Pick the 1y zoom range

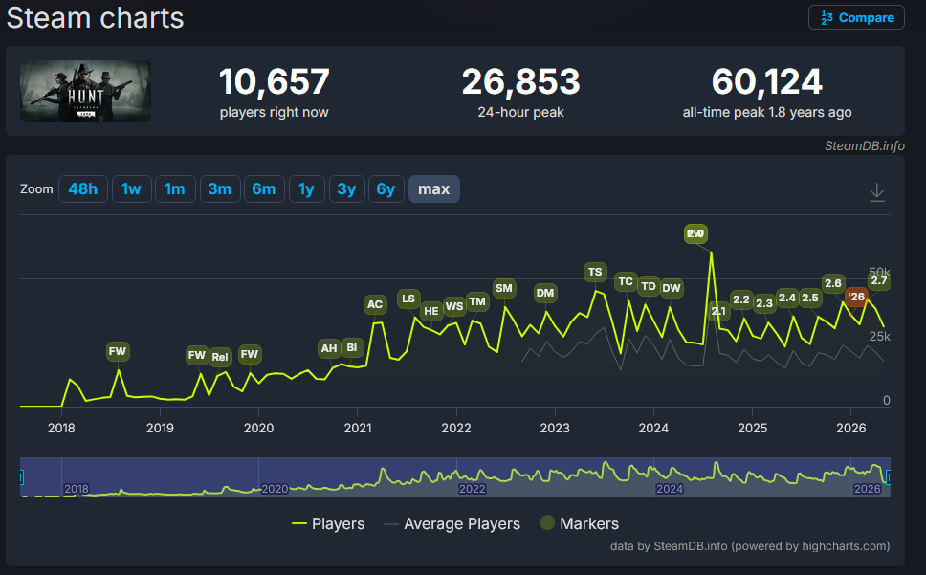[x=306, y=188]
